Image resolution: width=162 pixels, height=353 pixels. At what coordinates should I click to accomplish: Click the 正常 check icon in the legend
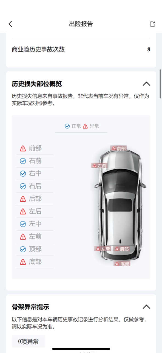click(x=67, y=126)
